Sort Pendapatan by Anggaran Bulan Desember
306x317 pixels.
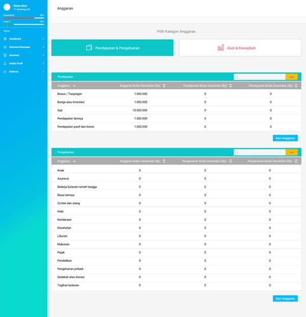pos(164,86)
